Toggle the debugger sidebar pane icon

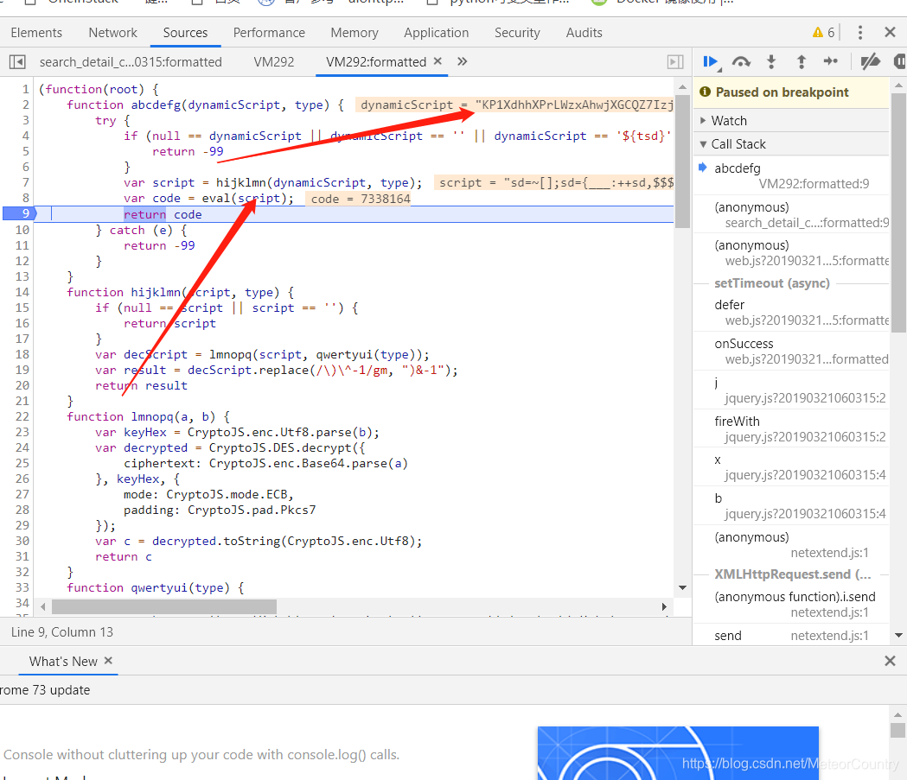(675, 62)
